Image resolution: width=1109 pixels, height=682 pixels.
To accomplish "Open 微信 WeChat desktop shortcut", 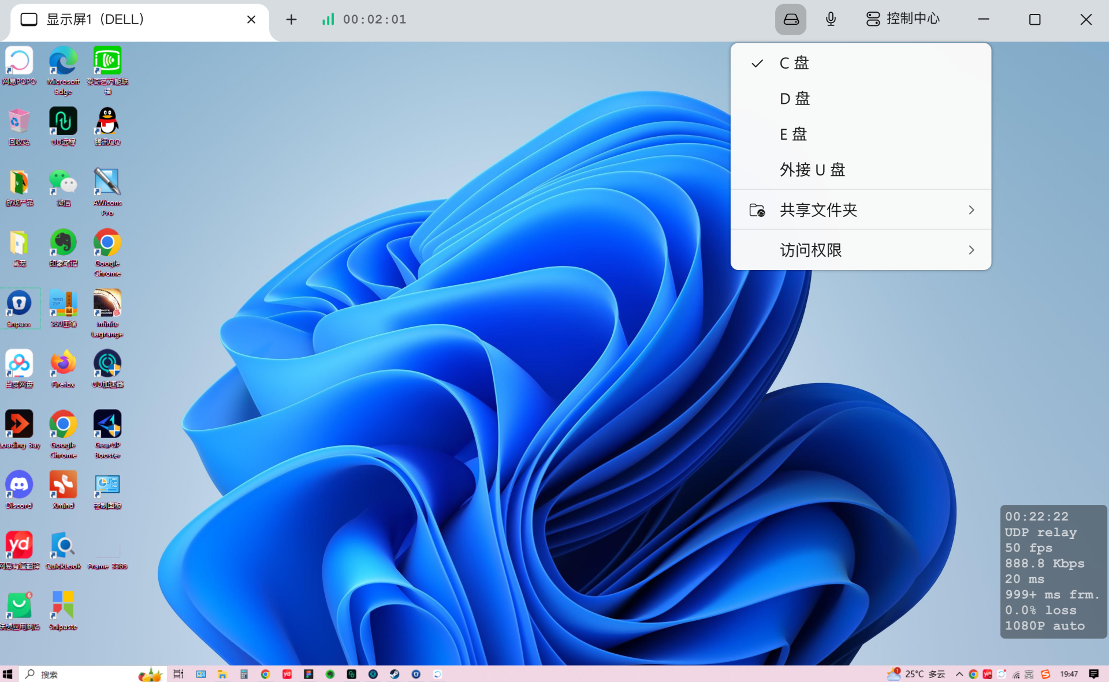I will pos(64,188).
